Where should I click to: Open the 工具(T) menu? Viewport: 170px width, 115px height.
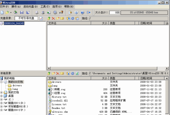(45, 7)
